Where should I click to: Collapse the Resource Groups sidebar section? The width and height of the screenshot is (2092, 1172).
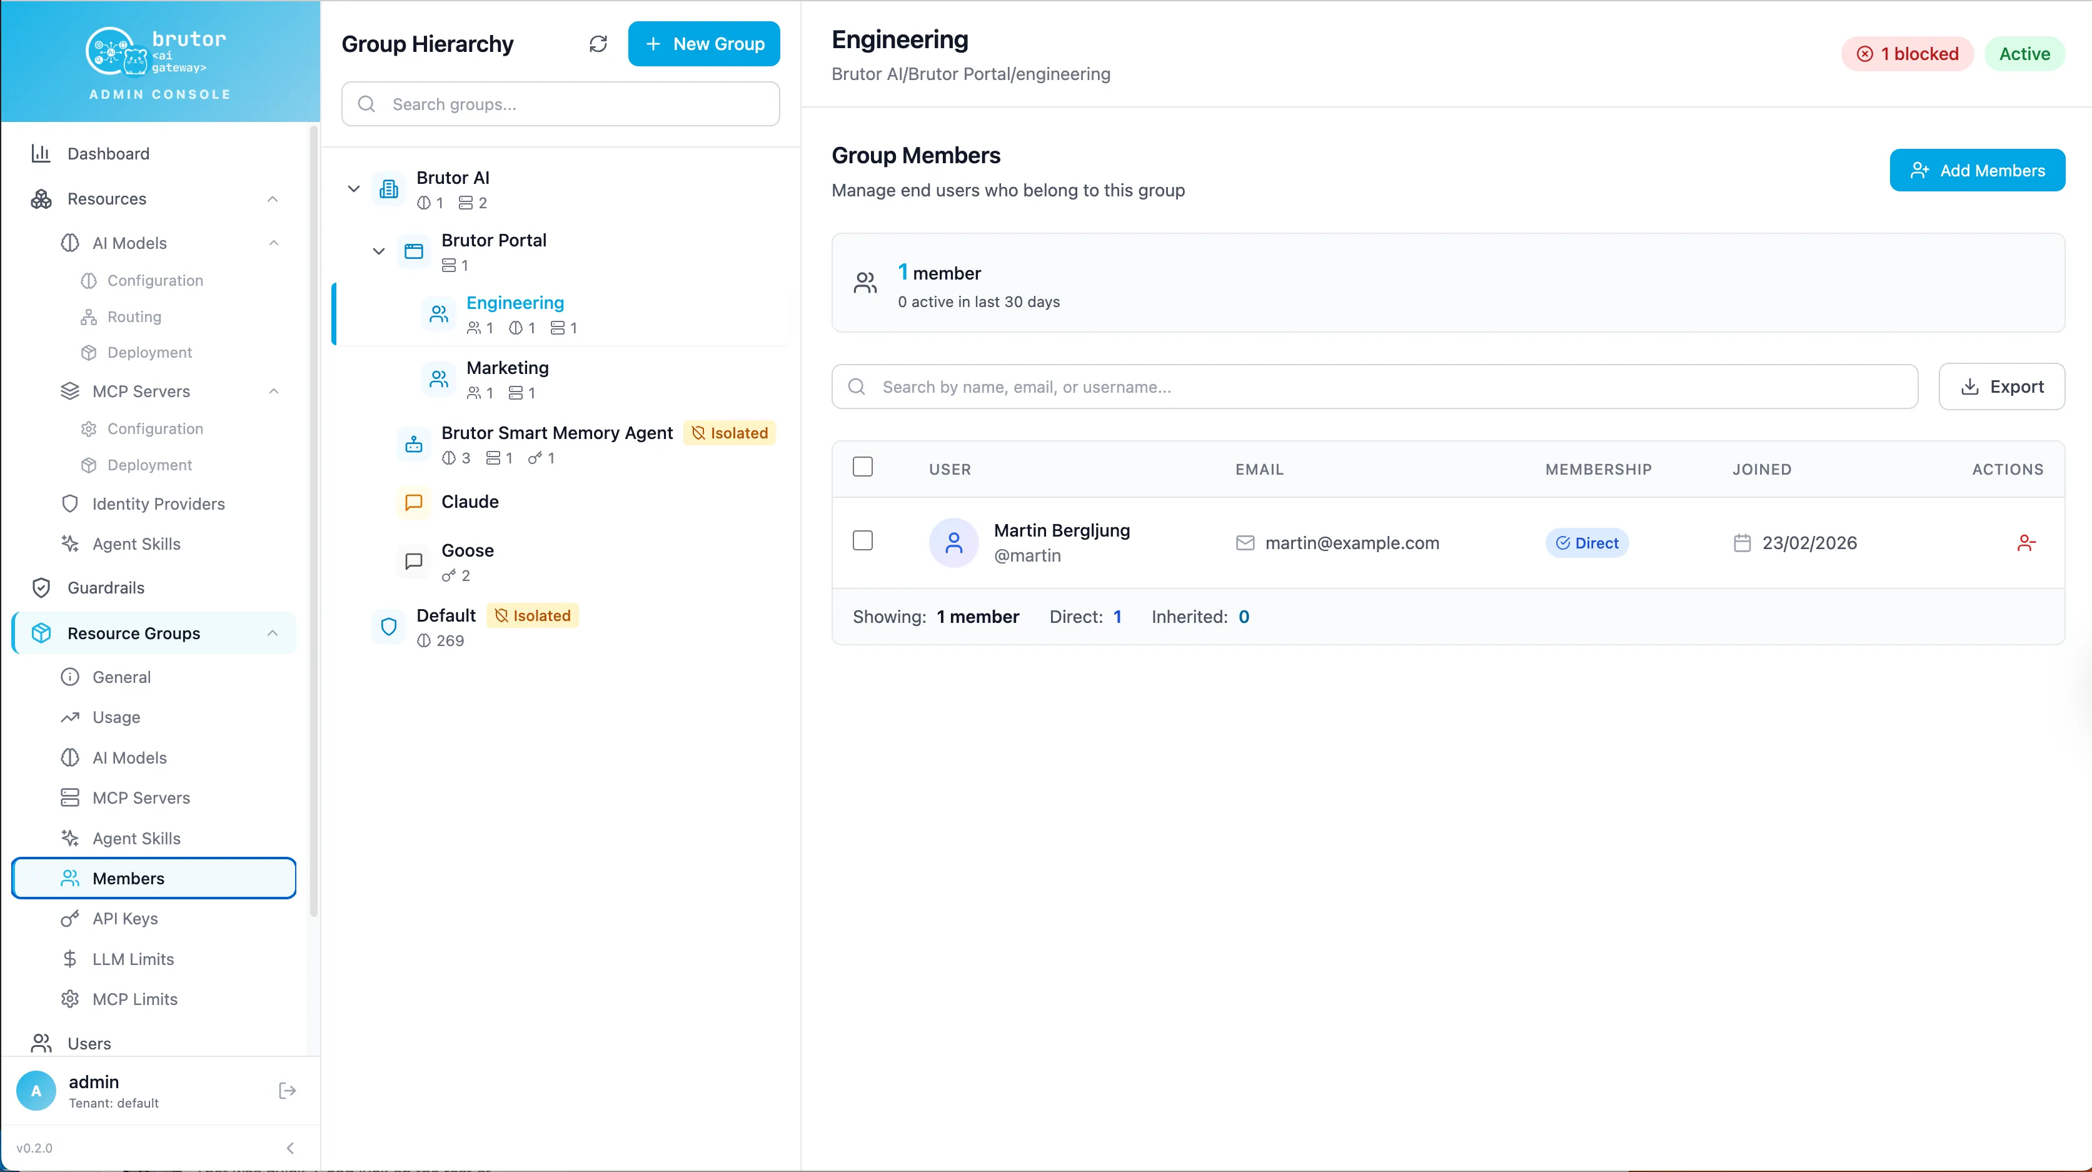point(273,633)
